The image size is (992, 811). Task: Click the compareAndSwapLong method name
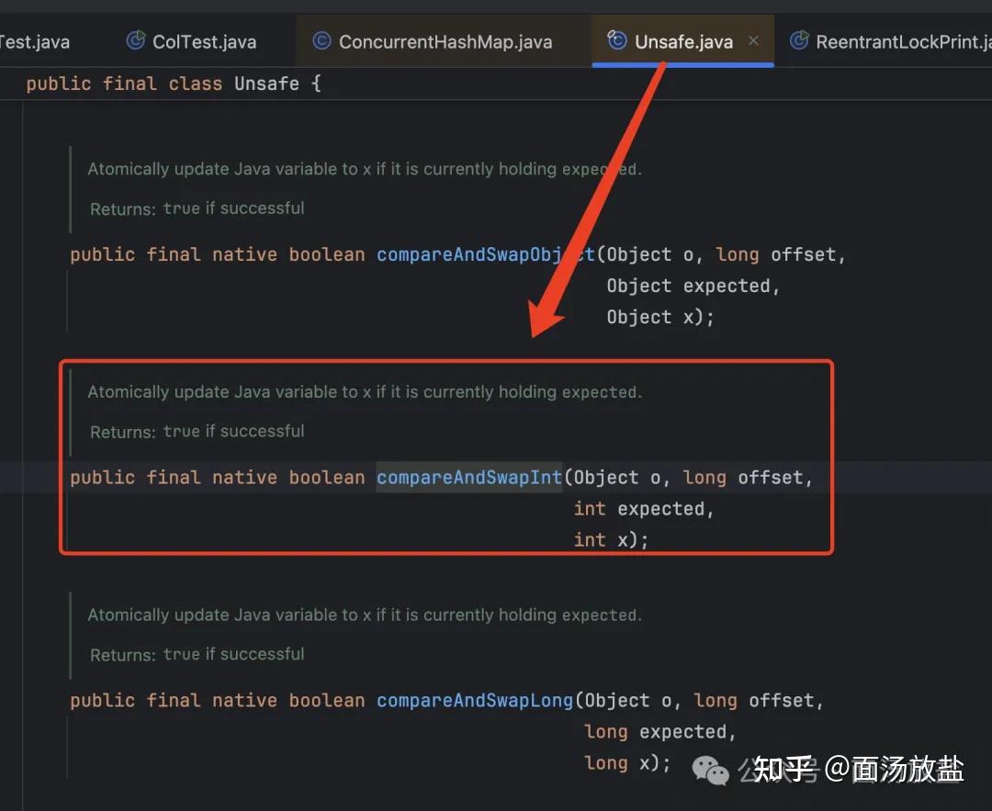[x=475, y=700]
